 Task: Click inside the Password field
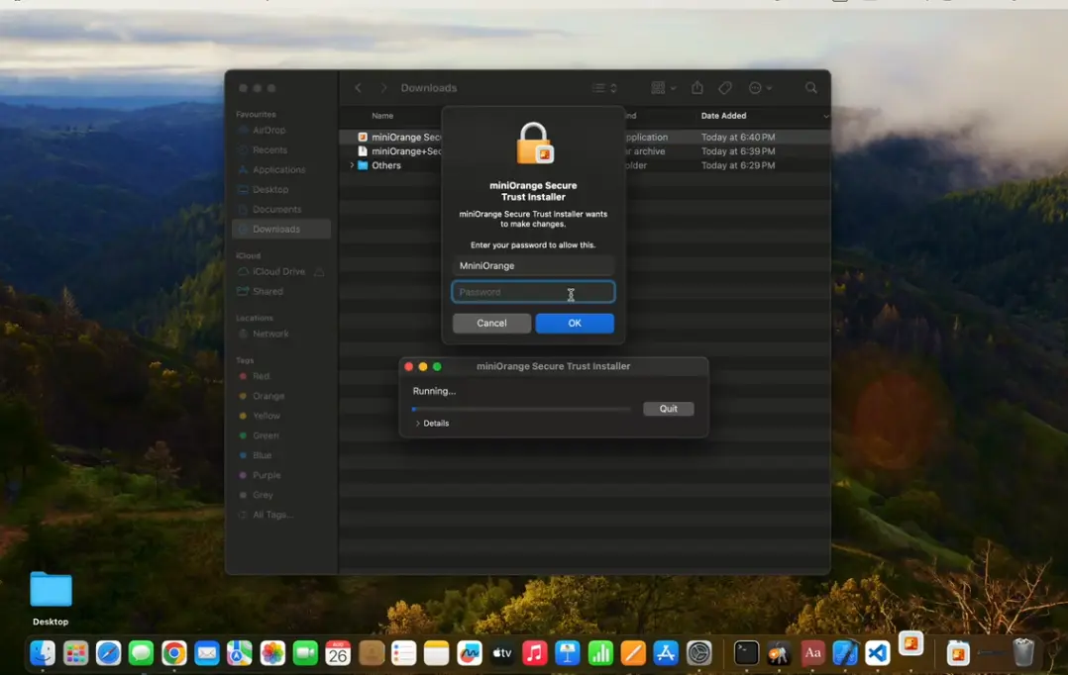point(533,291)
